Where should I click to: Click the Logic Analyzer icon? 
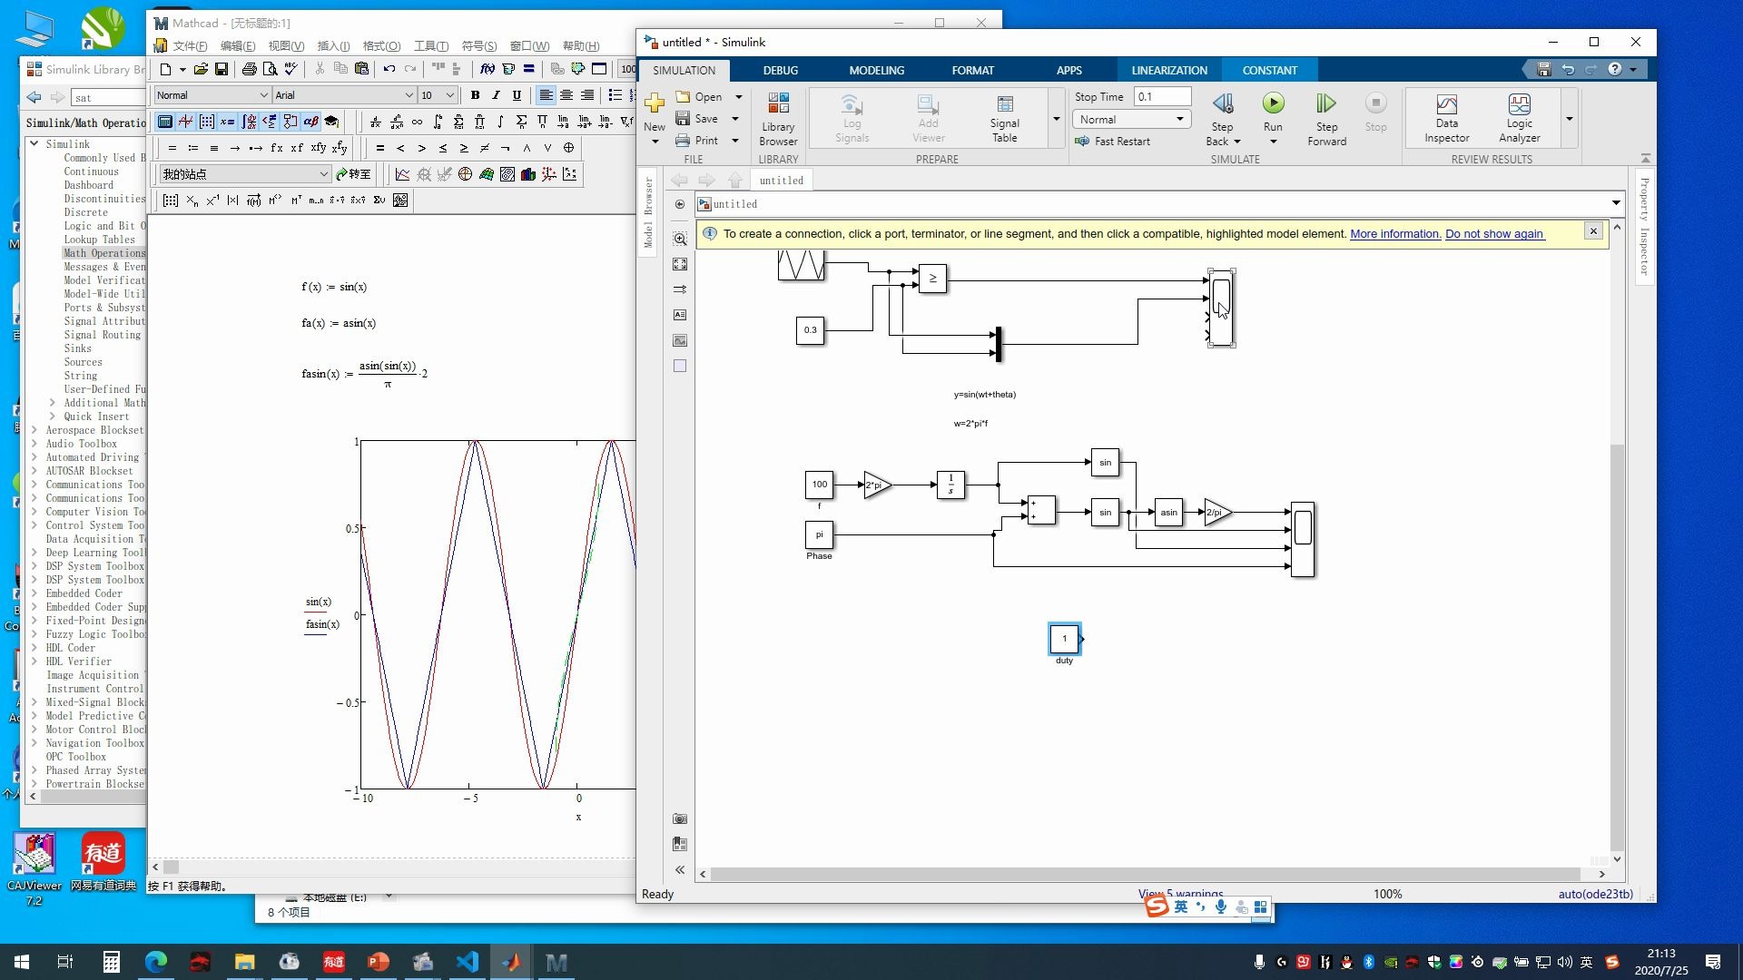point(1519,118)
